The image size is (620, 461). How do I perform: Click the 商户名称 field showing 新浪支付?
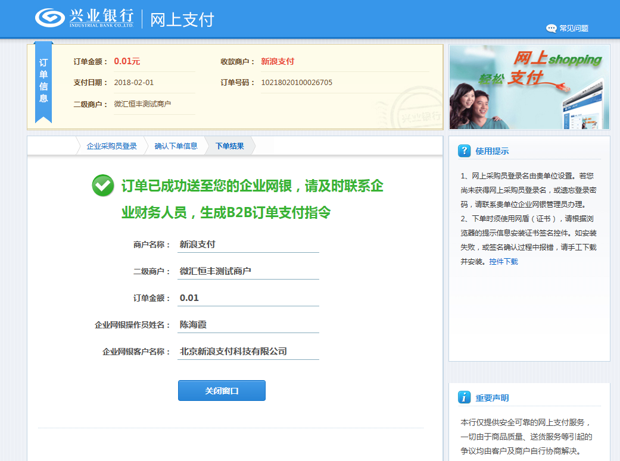[248, 244]
